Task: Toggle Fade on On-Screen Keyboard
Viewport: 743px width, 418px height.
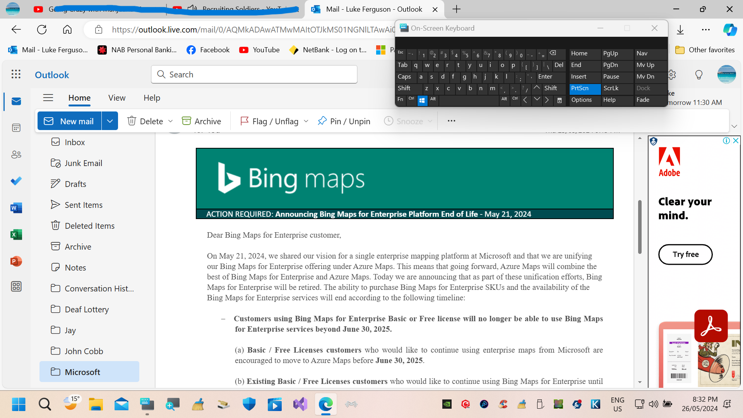Action: (650, 100)
